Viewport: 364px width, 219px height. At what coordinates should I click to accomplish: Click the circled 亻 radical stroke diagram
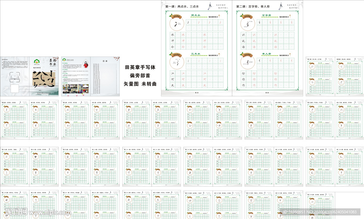(x=248, y=62)
